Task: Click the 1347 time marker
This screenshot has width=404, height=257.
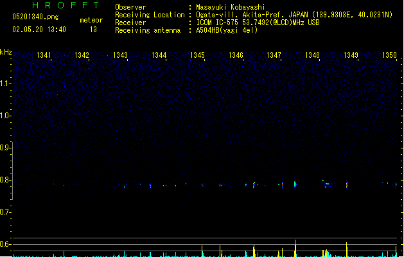Action: tap(274, 55)
